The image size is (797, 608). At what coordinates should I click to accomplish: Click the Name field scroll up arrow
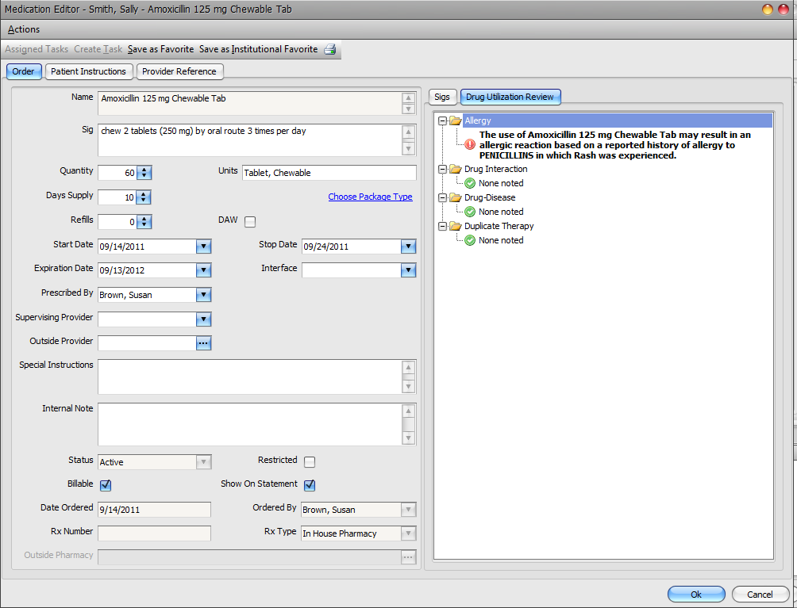tap(408, 98)
